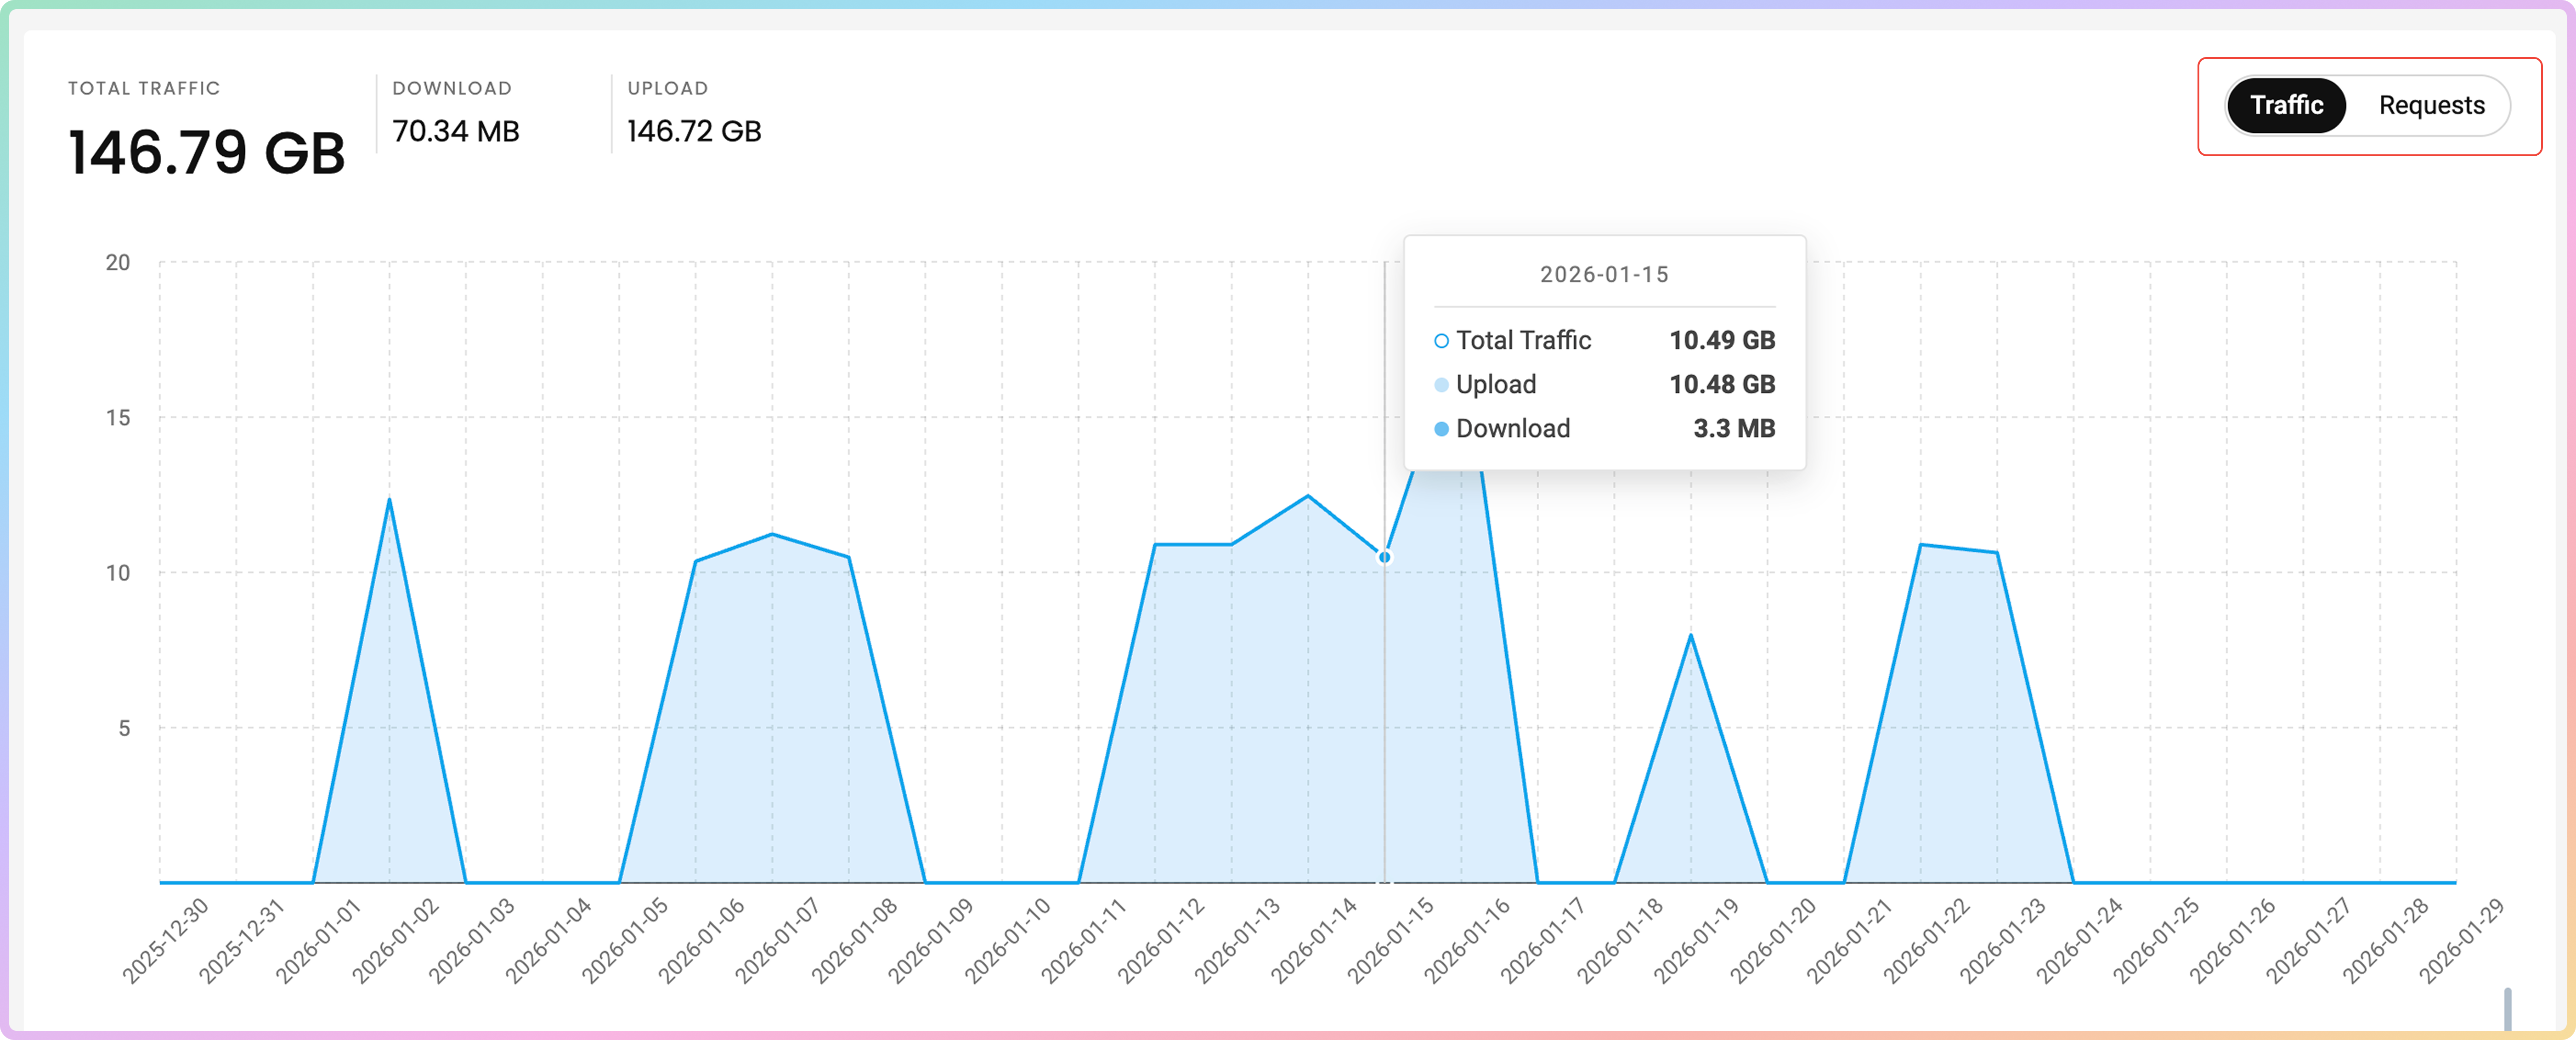Click the 2026-01-12 data point on line

1155,544
